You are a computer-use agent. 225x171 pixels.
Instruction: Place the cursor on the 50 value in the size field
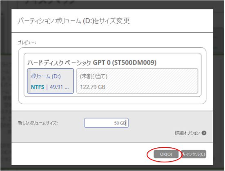tap(116, 123)
